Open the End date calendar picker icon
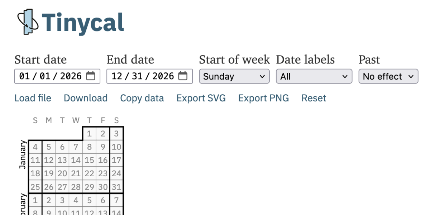 coord(183,76)
